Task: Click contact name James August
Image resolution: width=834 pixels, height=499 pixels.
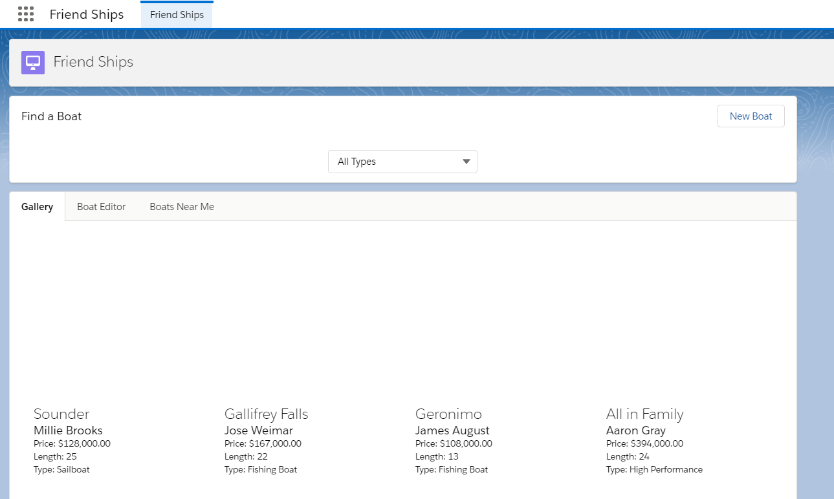Action: (x=452, y=430)
